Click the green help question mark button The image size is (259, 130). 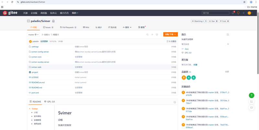[252, 95]
